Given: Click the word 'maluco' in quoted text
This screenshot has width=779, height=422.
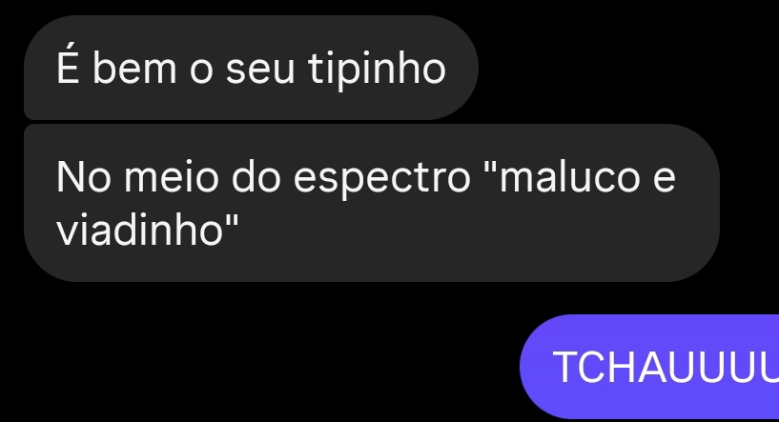Looking at the screenshot, I should coord(569,175).
